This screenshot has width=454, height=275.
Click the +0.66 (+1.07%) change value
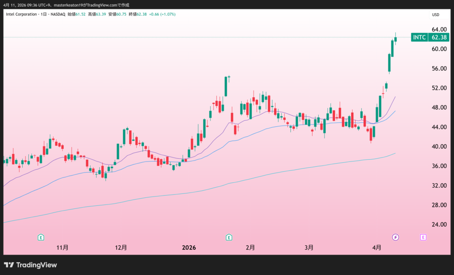(x=162, y=14)
